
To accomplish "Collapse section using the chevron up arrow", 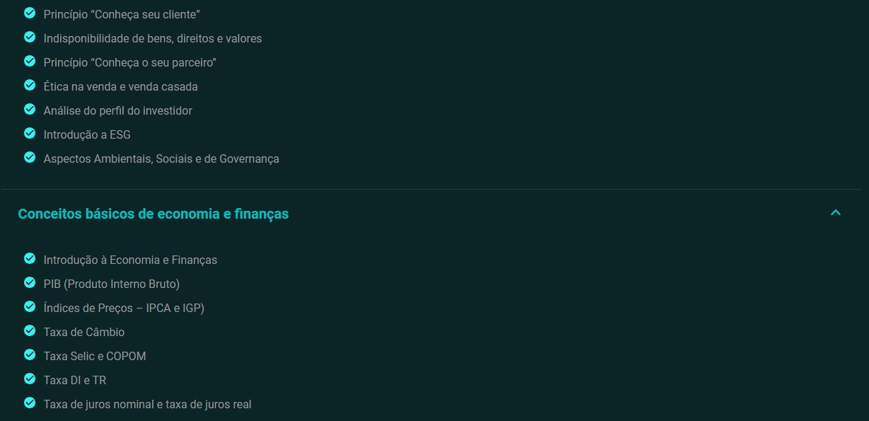I will point(836,212).
